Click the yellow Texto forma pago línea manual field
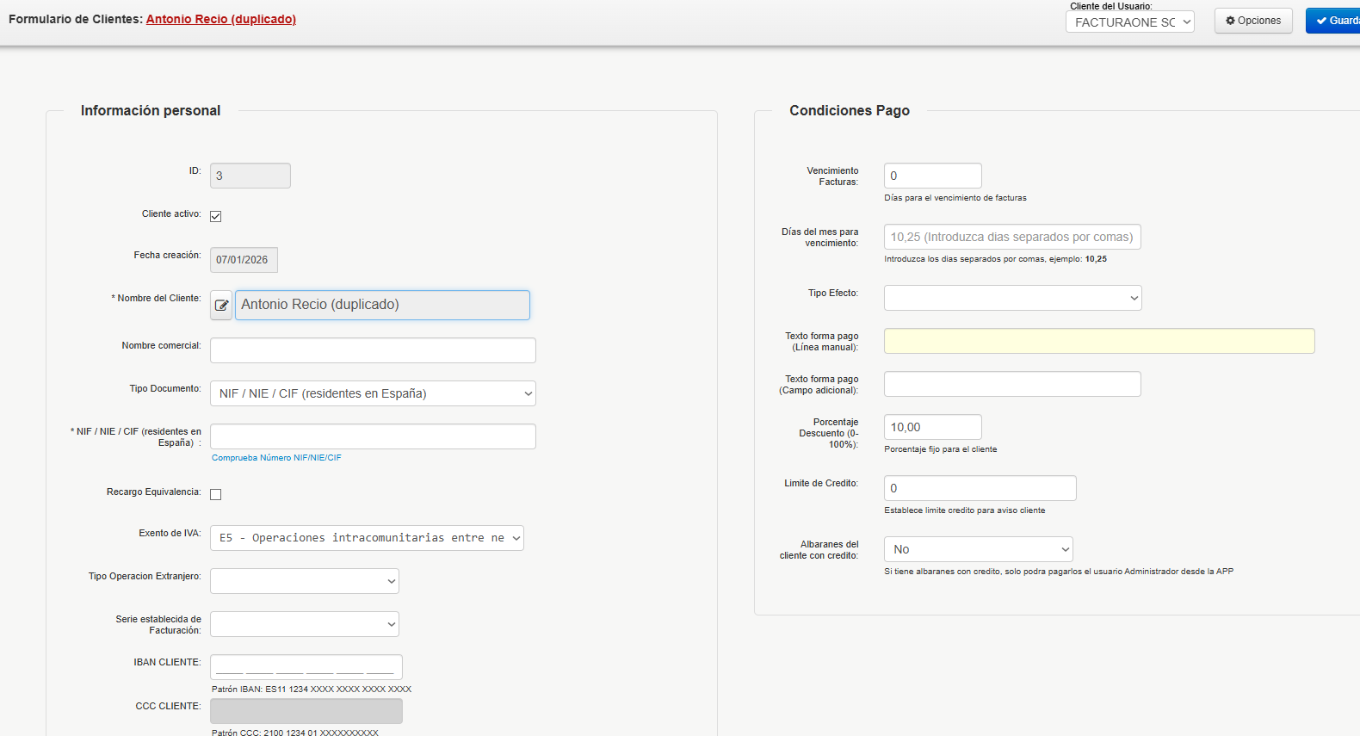This screenshot has width=1360, height=736. tap(1099, 341)
